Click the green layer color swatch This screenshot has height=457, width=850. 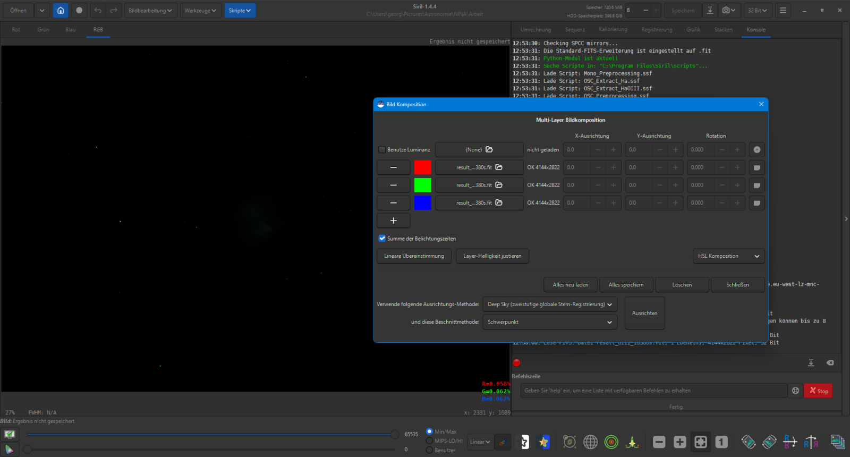pyautogui.click(x=423, y=185)
